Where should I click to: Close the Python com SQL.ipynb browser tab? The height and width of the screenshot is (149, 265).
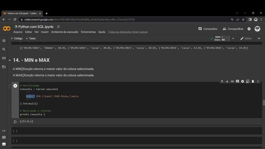pyautogui.click(x=40, y=13)
